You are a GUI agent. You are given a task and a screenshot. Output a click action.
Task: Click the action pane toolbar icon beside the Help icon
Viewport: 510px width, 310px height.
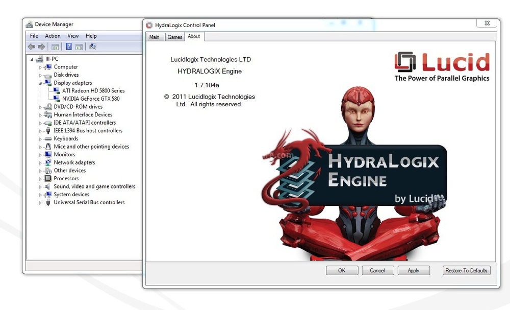79,47
